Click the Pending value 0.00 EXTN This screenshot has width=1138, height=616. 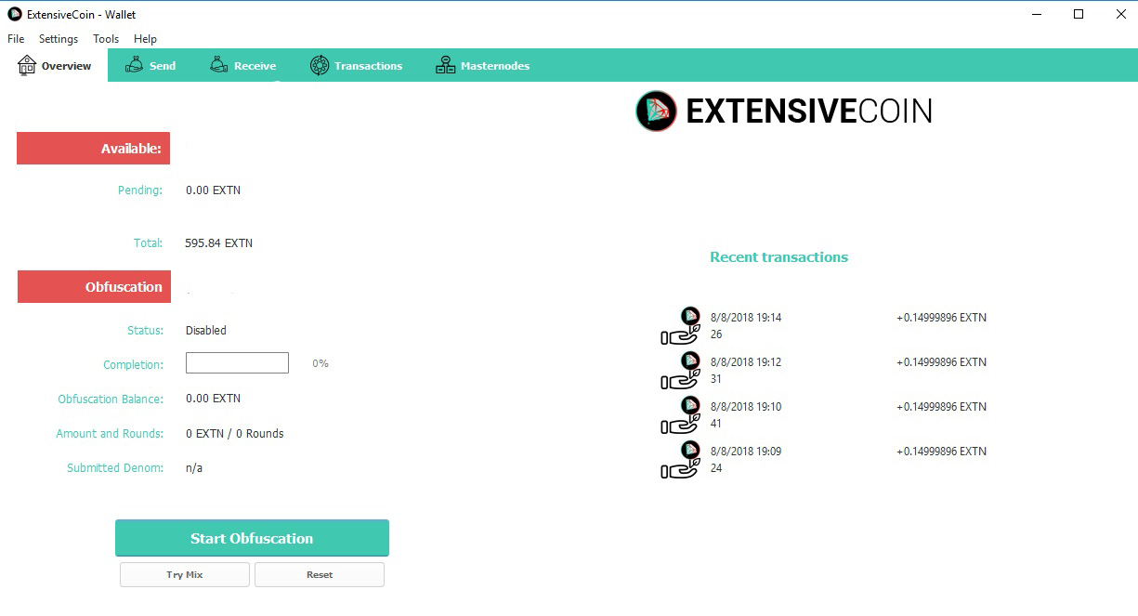[x=213, y=190]
